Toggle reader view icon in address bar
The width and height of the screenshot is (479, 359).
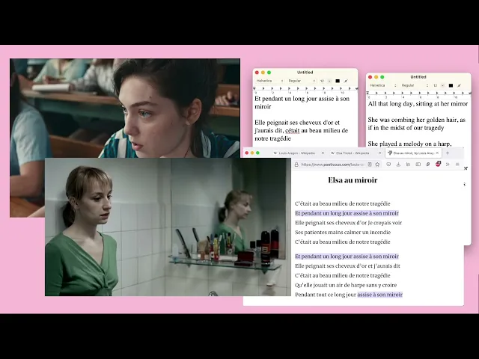(370, 165)
